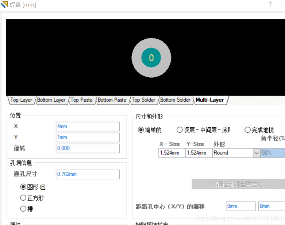Switch to the Top Layer tab
The image size is (285, 225).
[21, 100]
